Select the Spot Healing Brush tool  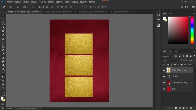click(x=3, y=39)
